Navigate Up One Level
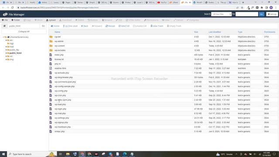The height and width of the screenshot is (157, 279). pyautogui.click(x=70, y=26)
